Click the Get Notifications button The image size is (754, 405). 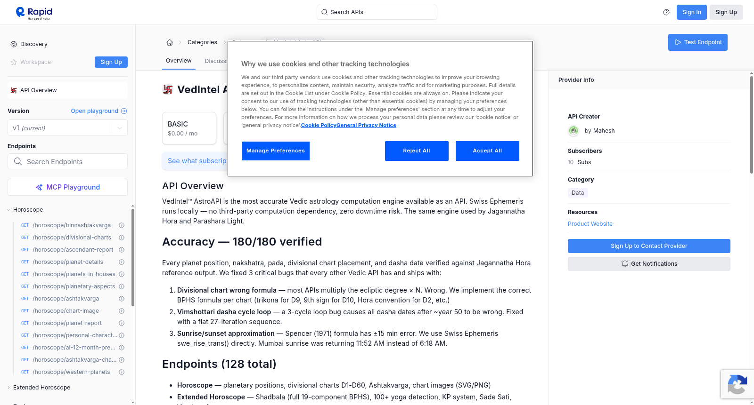(649, 264)
